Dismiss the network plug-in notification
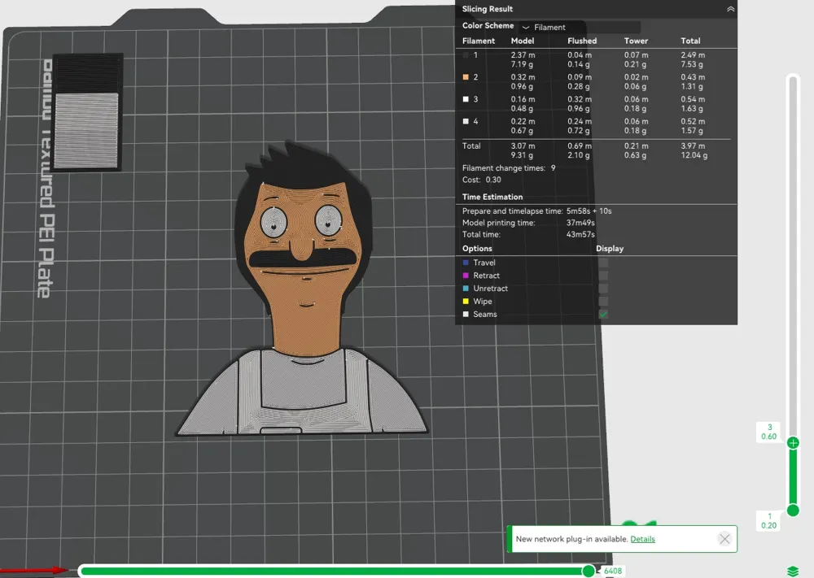 [x=724, y=539]
